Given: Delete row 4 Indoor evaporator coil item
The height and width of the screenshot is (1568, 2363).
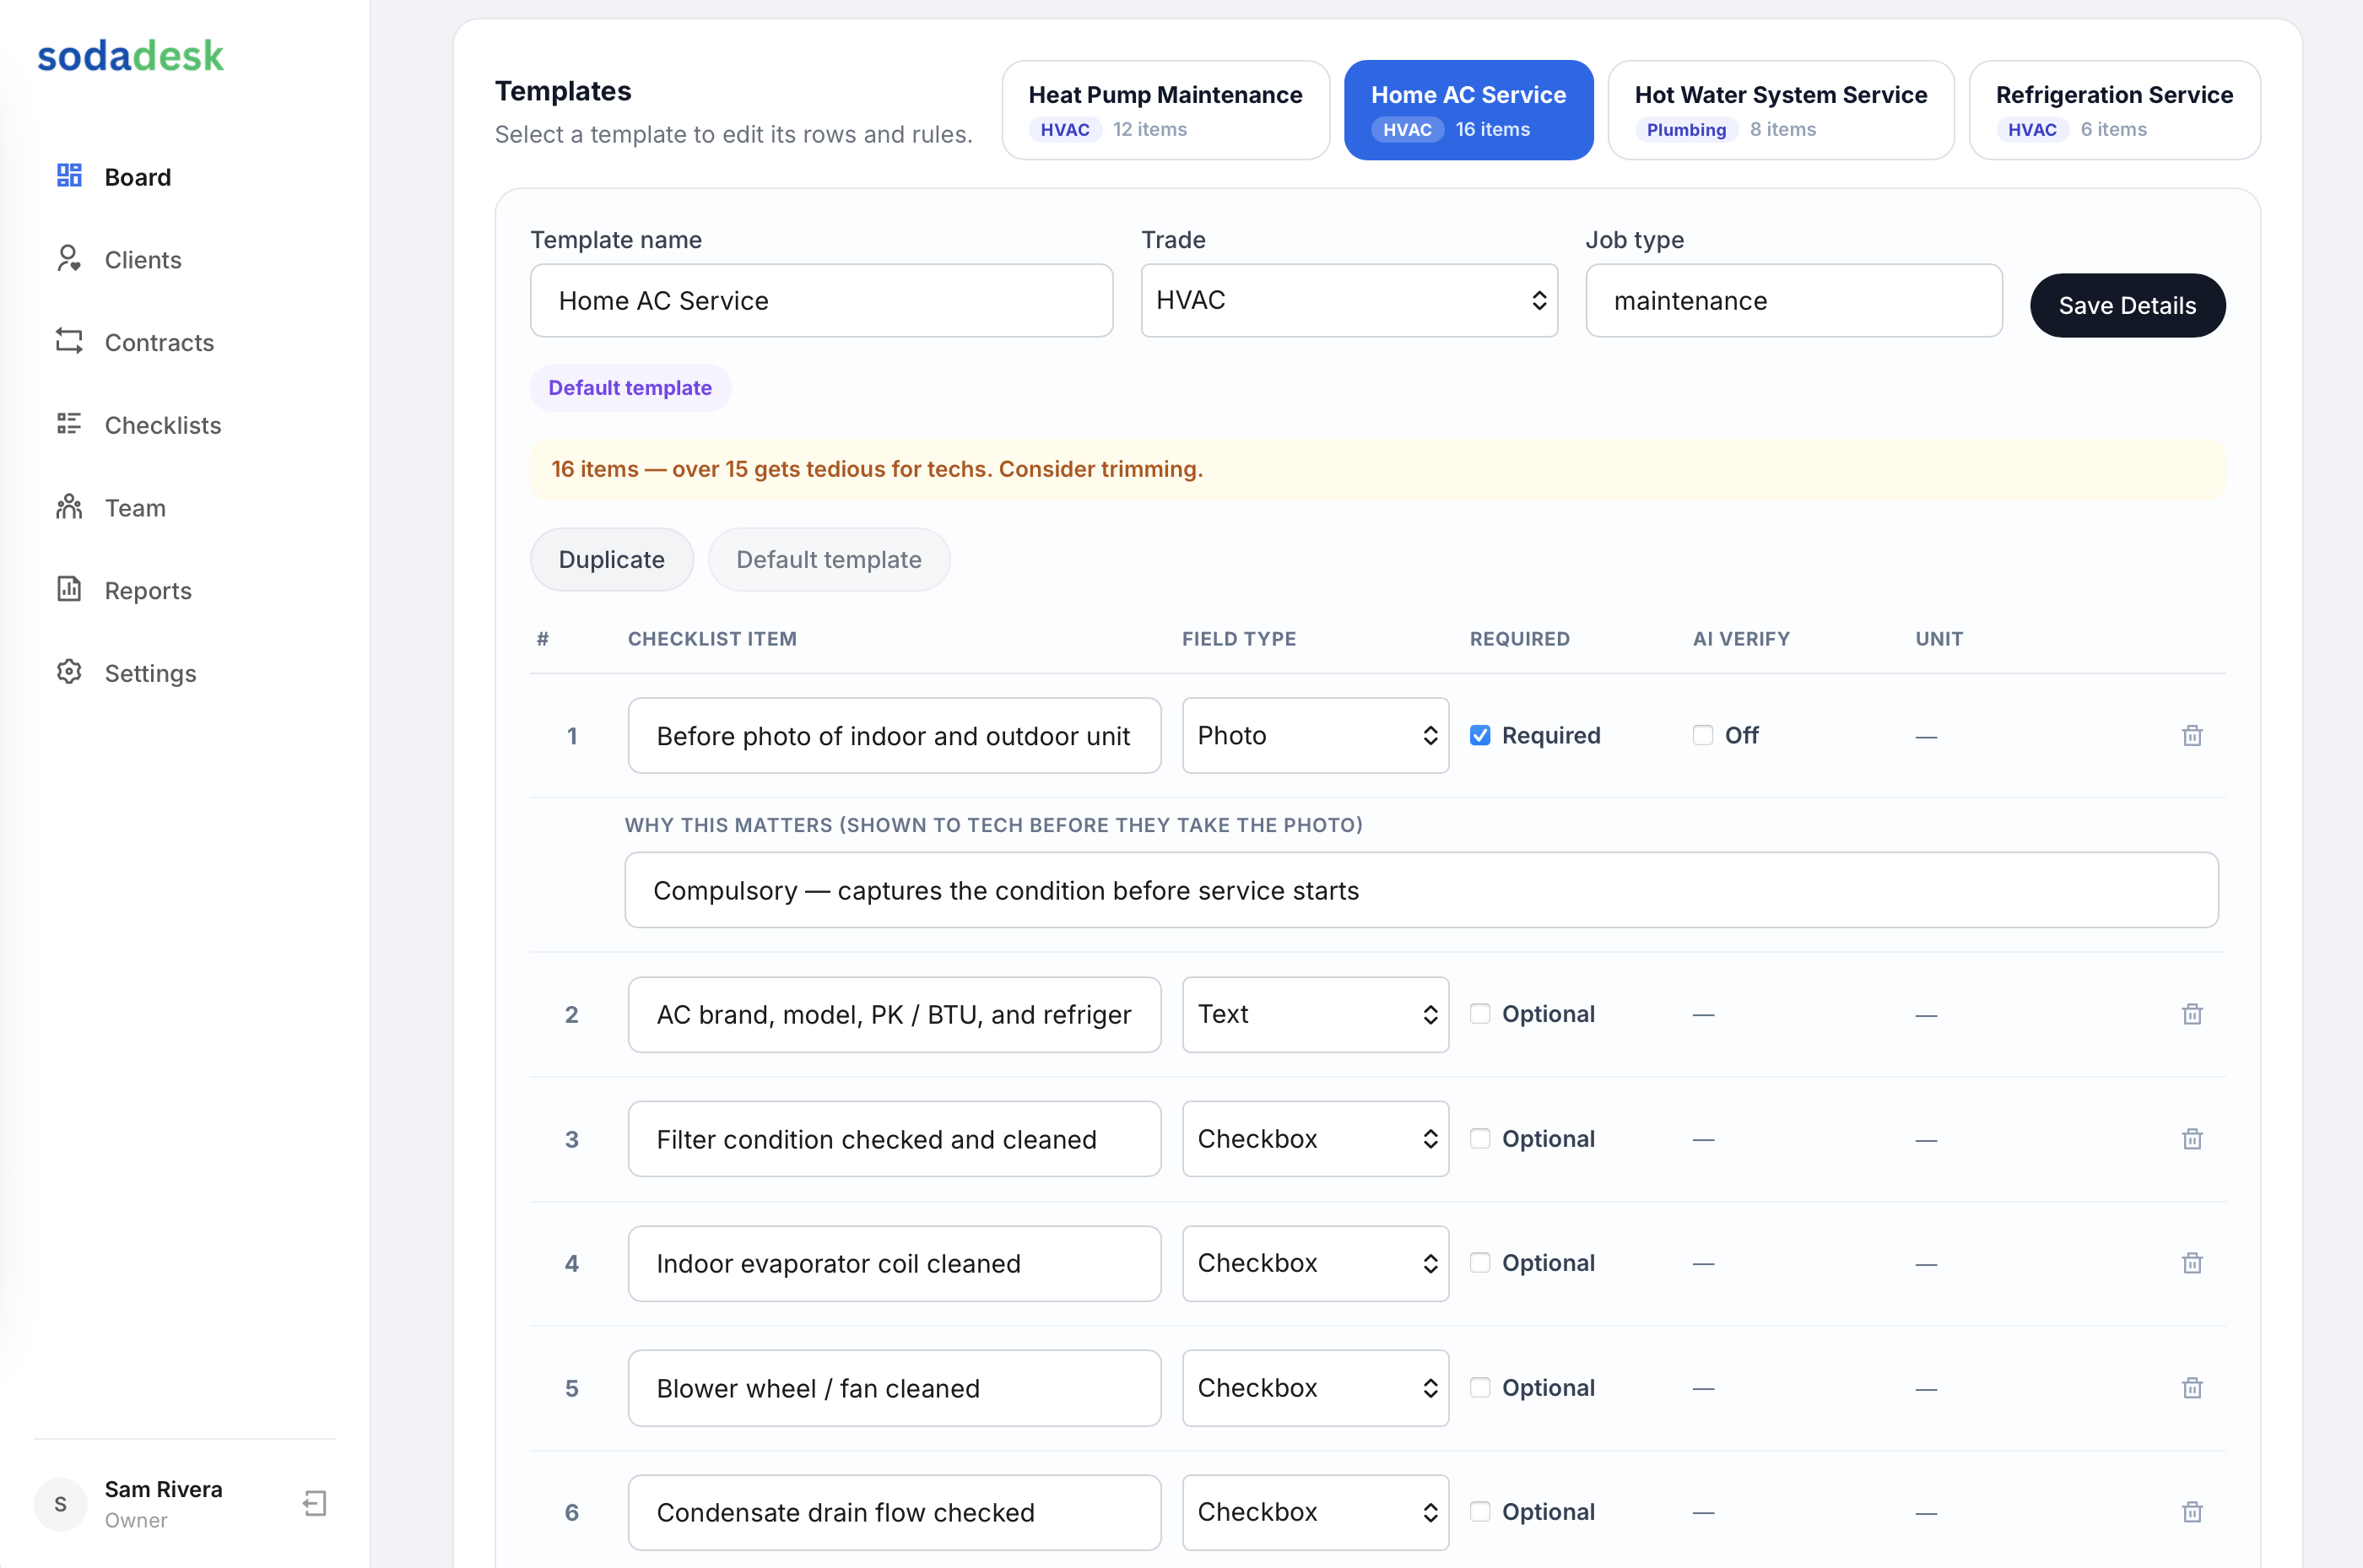Looking at the screenshot, I should click(x=2192, y=1263).
